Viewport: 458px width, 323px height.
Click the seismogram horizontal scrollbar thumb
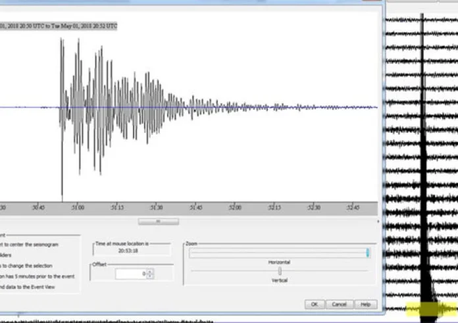[x=159, y=222]
